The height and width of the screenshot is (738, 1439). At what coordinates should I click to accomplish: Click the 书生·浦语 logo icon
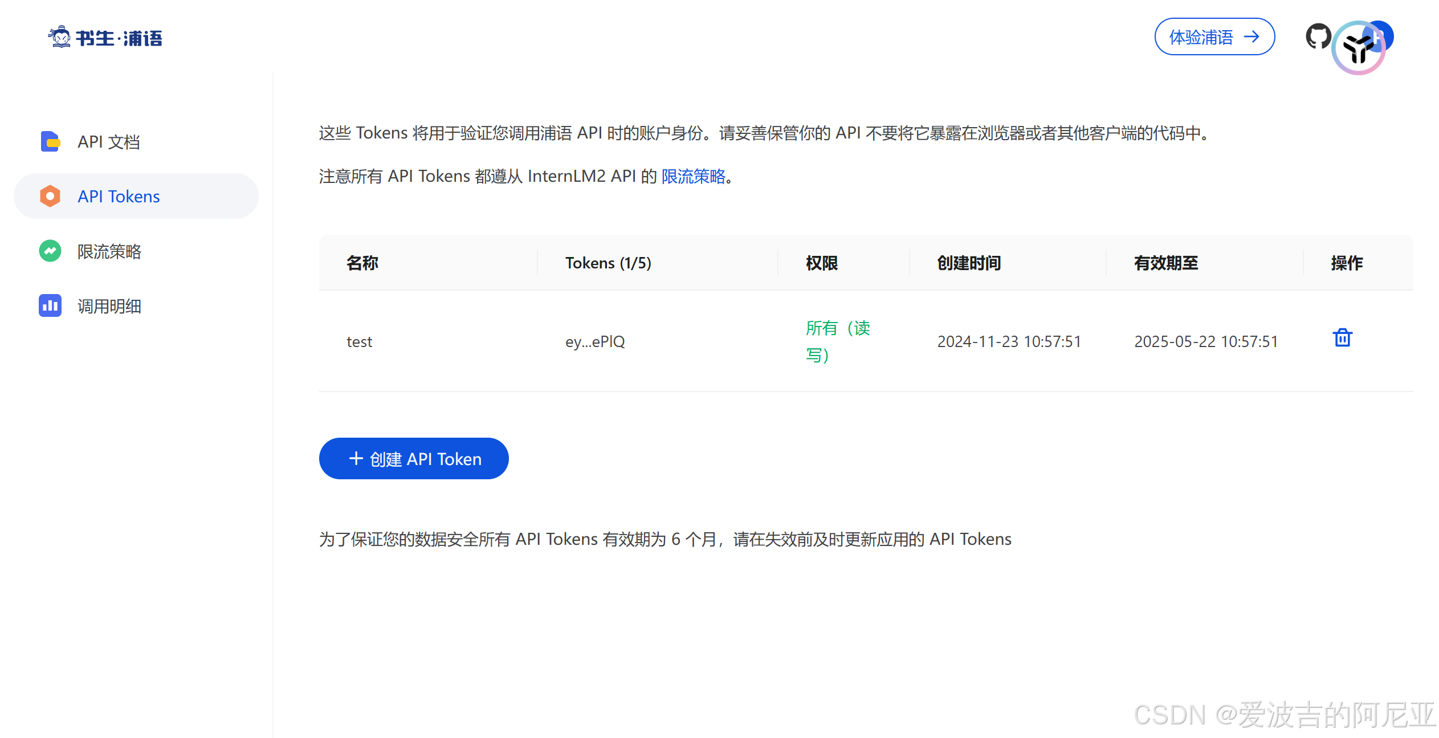(59, 37)
